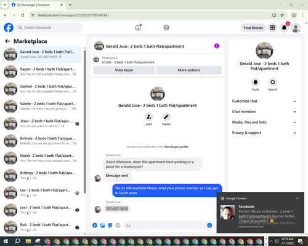Click the Find friends button
The image size is (308, 246).
point(253,28)
